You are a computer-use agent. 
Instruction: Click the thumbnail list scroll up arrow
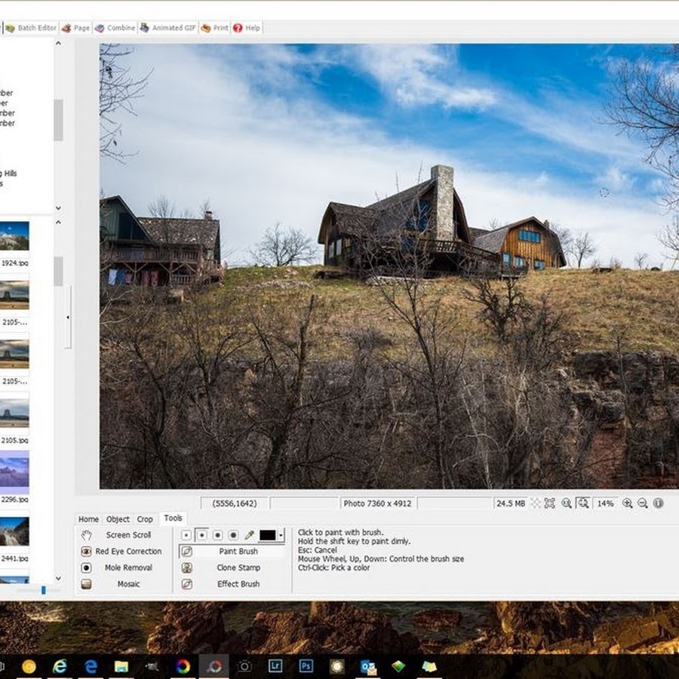point(58,222)
